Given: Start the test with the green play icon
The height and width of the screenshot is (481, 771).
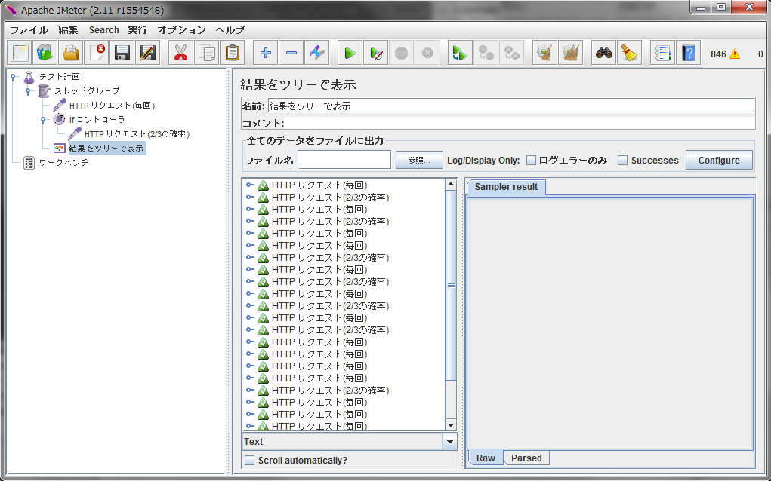Looking at the screenshot, I should [x=350, y=53].
